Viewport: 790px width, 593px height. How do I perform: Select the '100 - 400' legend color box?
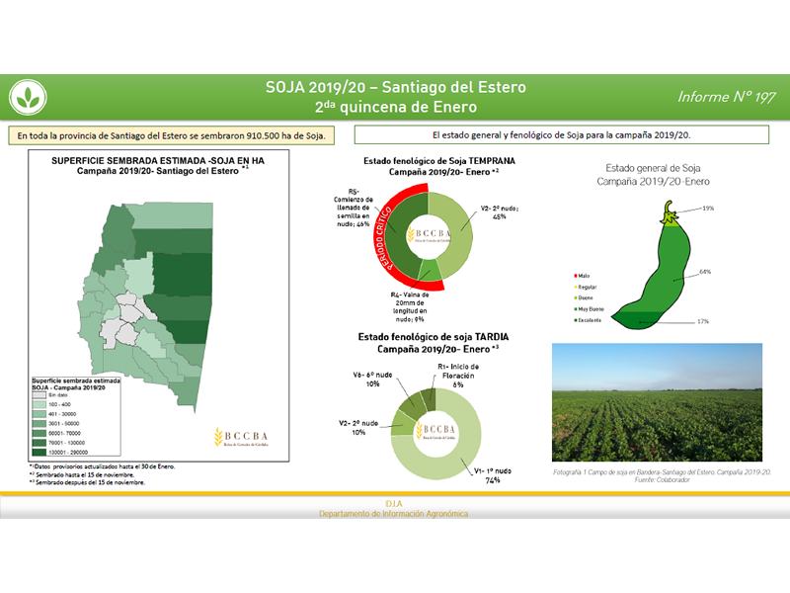click(x=39, y=404)
